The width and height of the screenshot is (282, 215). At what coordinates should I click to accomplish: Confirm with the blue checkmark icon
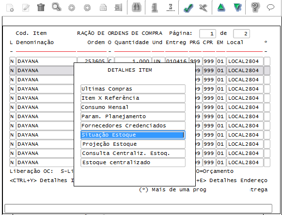[x=188, y=8]
